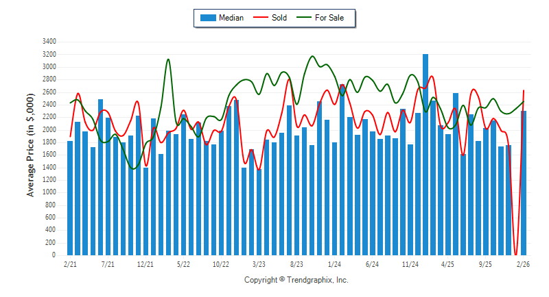Click the green For Sale legend line icon
The image size is (549, 297).
coord(305,18)
